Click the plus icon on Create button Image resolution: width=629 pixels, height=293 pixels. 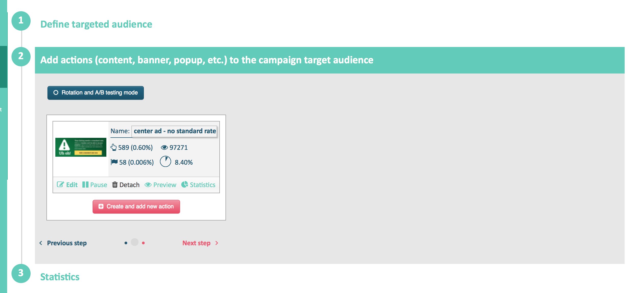[x=101, y=206]
